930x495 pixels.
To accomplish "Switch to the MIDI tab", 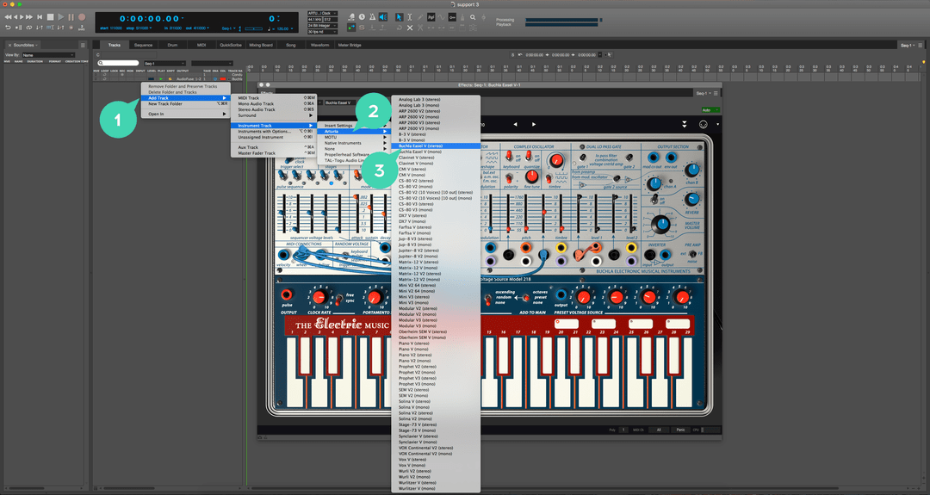I will click(x=201, y=45).
